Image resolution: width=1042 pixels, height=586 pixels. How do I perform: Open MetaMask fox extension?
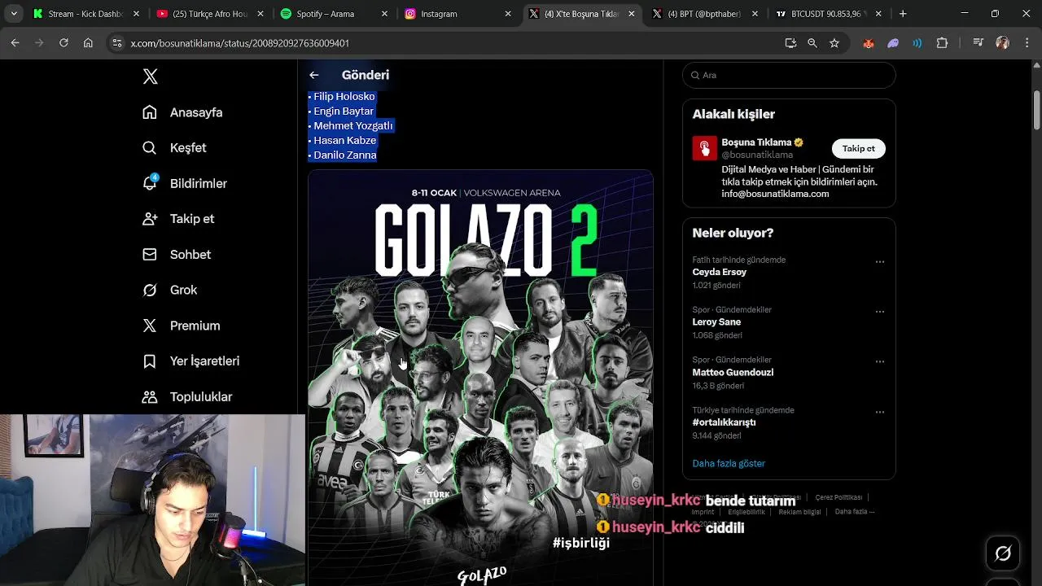(869, 43)
